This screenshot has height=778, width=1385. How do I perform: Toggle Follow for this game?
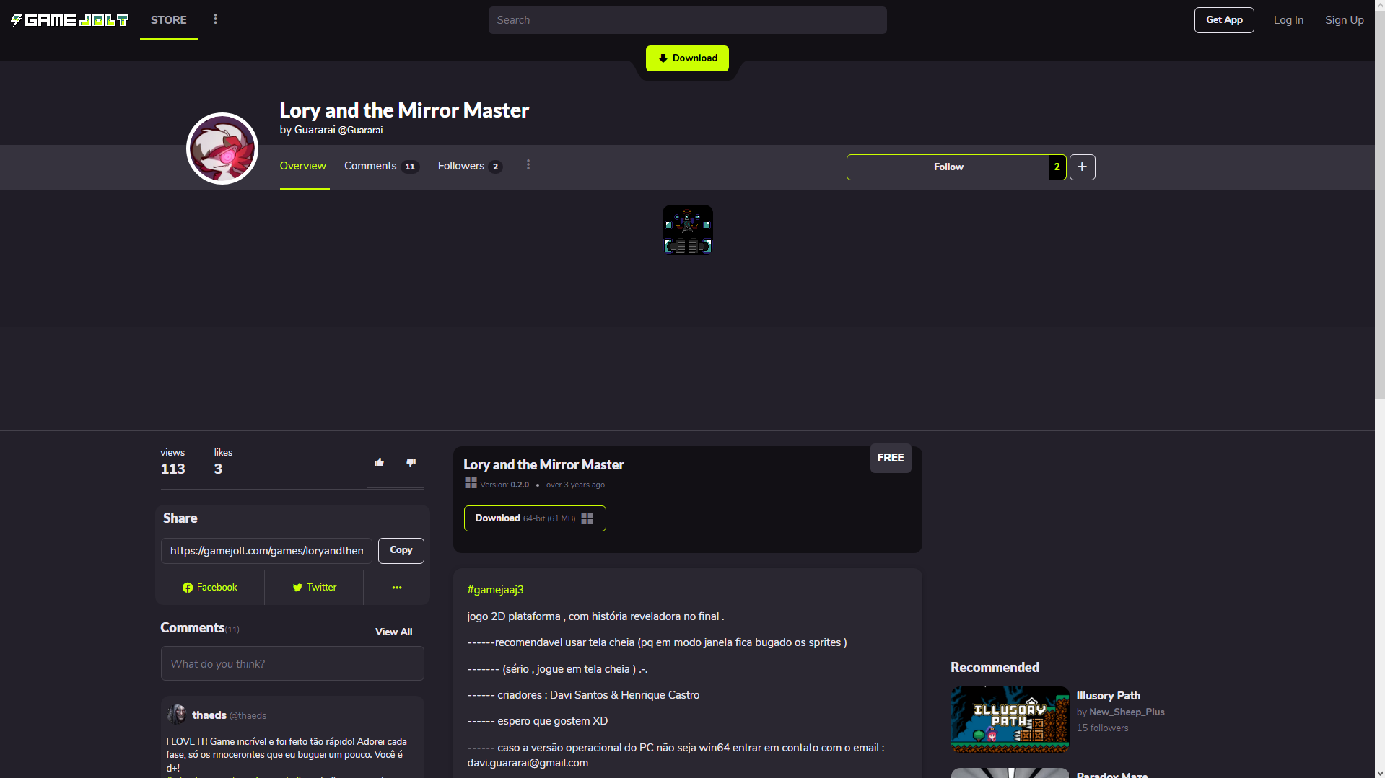click(948, 167)
